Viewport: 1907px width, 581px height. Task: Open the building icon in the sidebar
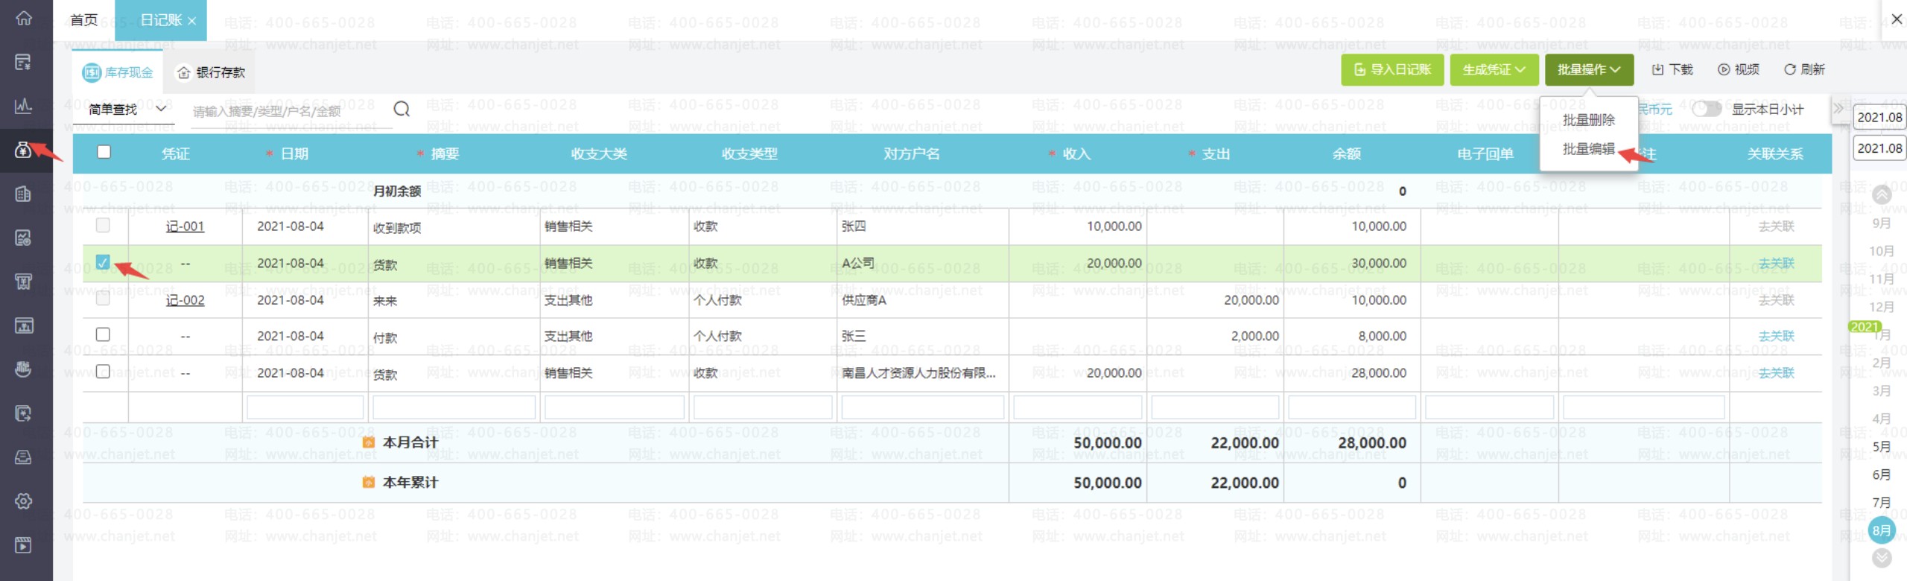tap(24, 194)
